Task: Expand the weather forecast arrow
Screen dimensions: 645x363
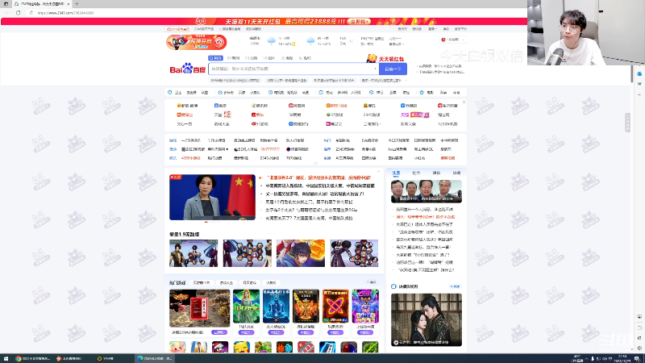Action: click(x=351, y=41)
